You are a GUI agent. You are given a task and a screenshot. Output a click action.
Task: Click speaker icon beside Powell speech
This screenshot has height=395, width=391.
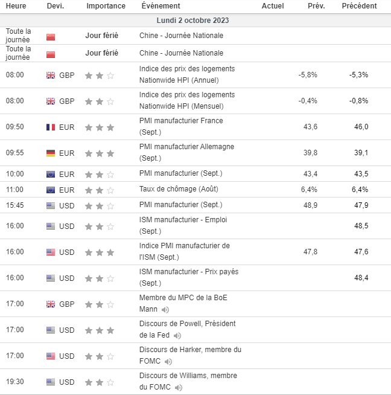point(177,335)
